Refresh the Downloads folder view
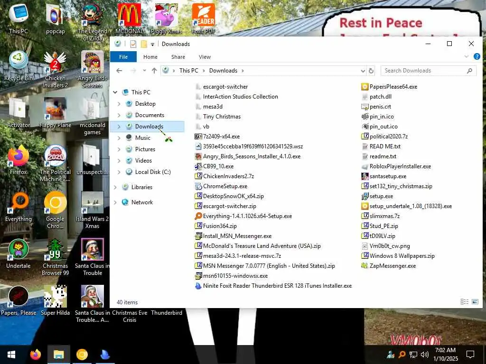 tap(371, 71)
